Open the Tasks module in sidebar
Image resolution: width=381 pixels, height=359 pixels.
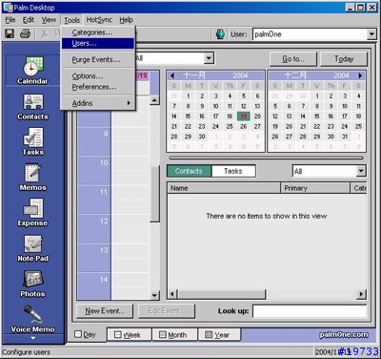coord(32,142)
